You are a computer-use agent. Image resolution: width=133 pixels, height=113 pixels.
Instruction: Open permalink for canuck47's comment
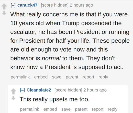point(20,77)
